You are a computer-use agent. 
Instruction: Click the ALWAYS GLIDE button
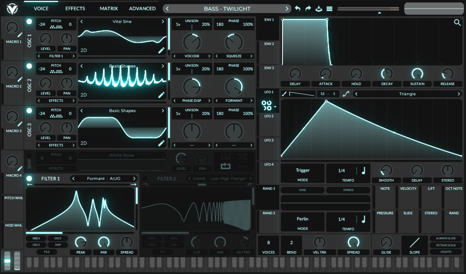[x=446, y=238]
